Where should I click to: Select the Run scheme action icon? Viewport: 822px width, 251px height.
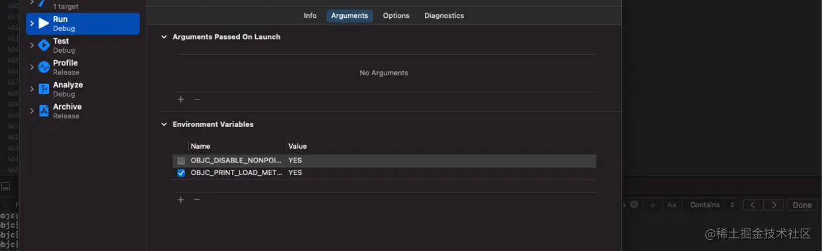click(44, 24)
